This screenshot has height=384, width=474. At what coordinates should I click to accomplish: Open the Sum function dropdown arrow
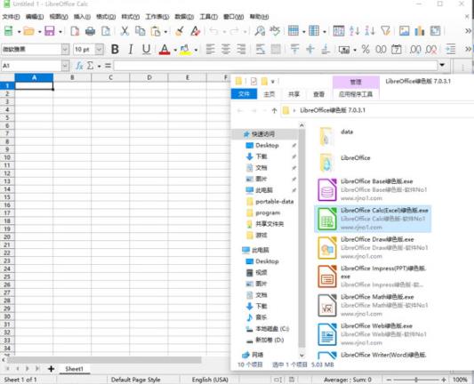99,66
